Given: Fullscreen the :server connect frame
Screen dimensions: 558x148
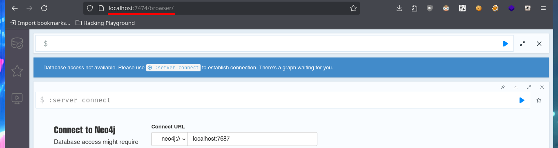Looking at the screenshot, I should pos(529,87).
